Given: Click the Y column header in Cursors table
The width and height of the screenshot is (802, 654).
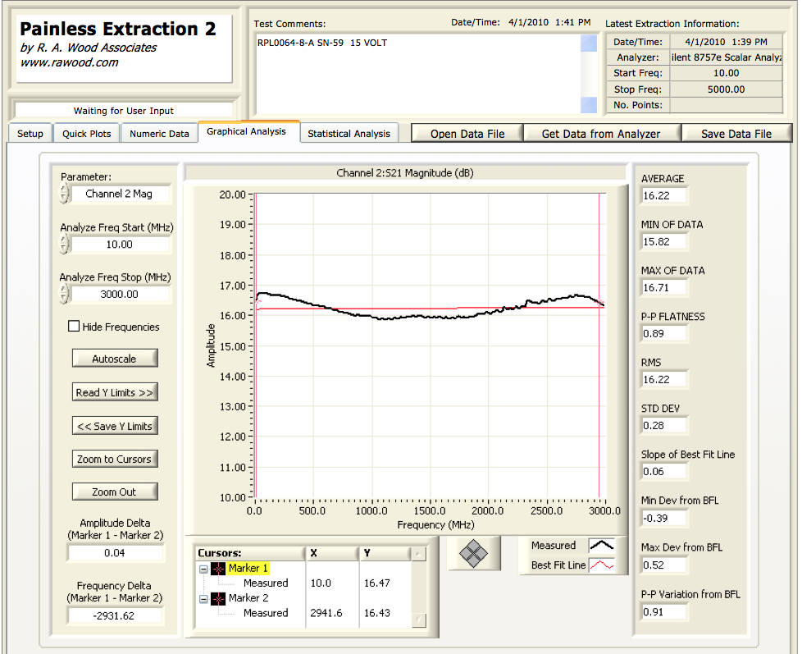Looking at the screenshot, I should (385, 553).
